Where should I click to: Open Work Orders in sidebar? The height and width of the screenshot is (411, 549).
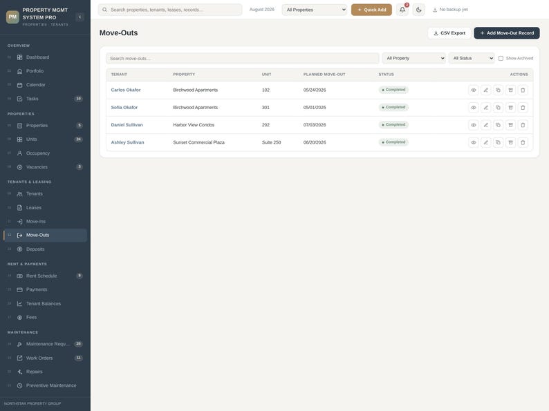45,358
